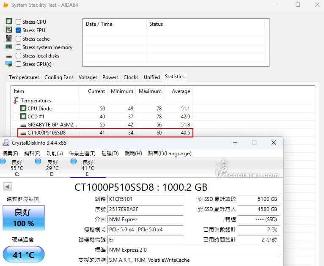Click the S.M.A.R.T., TRIM features field
Image resolution: width=324 pixels, height=266 pixels.
click(x=194, y=260)
